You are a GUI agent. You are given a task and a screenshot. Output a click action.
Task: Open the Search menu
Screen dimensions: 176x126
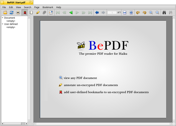pos(28,7)
